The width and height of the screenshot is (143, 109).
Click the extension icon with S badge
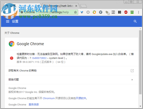[x=107, y=13]
